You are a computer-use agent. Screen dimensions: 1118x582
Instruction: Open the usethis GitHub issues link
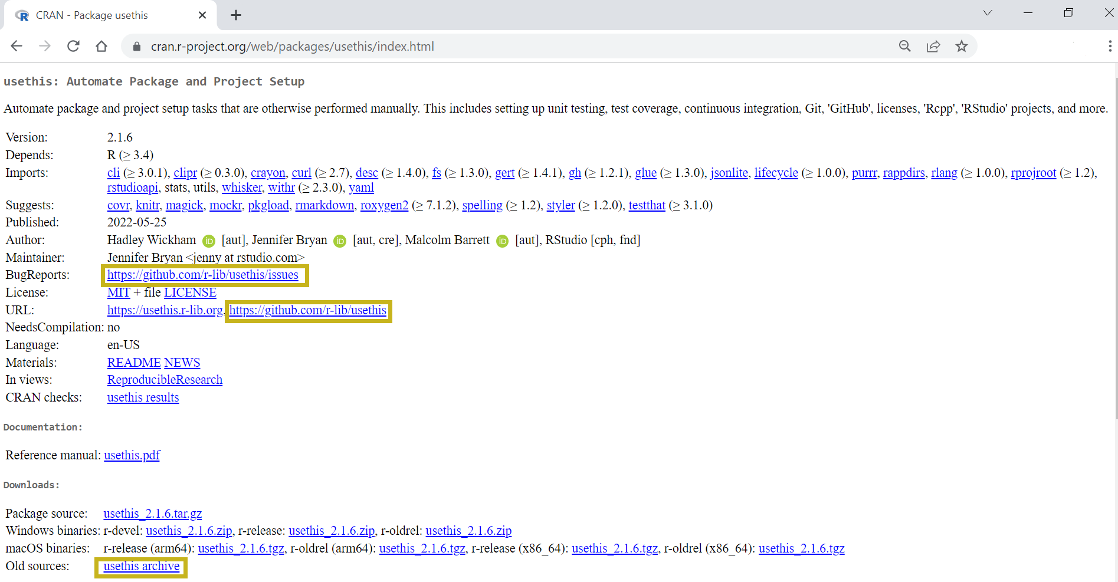click(202, 275)
